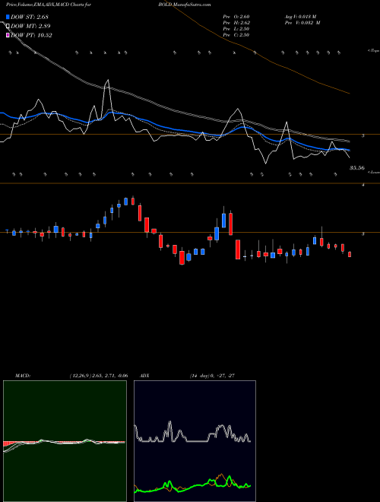Screen dimensions: 380x502
Task: Click the 'Tops' marker label at right edge
Action: pos(373,51)
